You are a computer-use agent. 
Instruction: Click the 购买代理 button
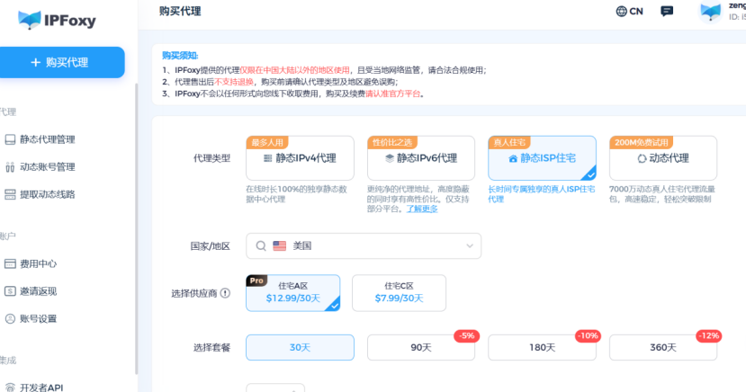pos(62,63)
